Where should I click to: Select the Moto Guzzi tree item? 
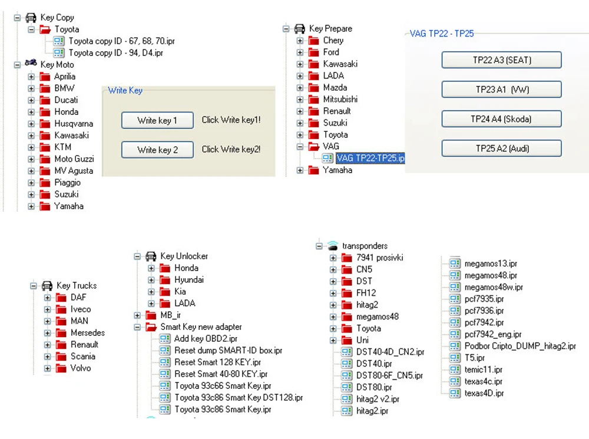coord(74,159)
